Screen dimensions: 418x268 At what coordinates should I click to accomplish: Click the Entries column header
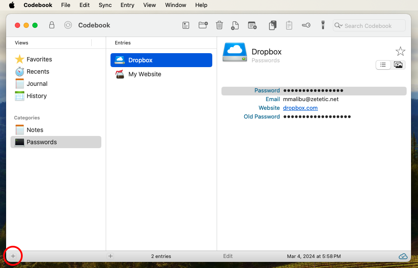pos(123,43)
